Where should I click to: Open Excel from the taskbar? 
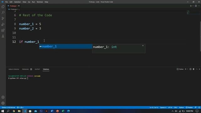(x=63, y=111)
